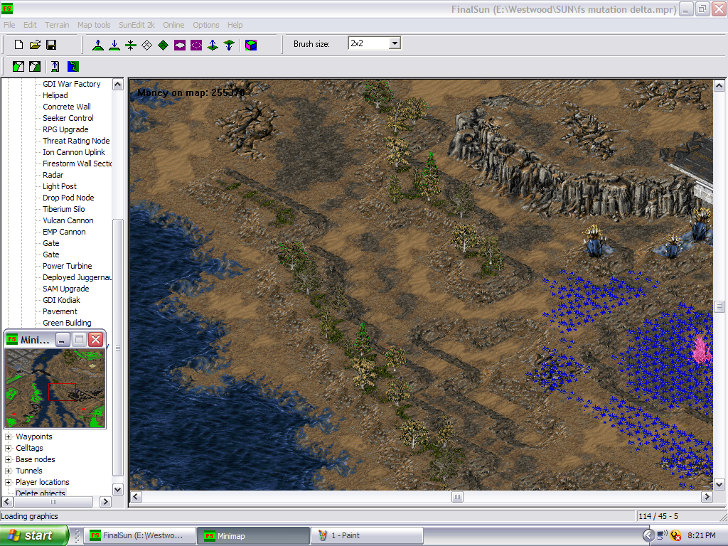
Task: Select Helipad in the object tree
Action: (55, 95)
